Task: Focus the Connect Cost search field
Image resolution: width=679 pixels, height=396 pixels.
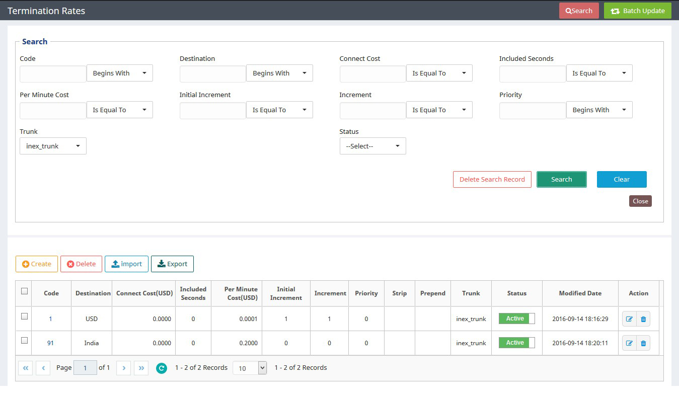Action: click(373, 73)
